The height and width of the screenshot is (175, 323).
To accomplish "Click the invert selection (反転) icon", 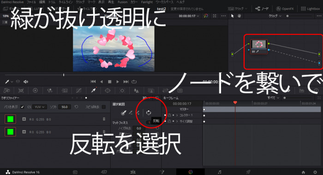I will pos(149,113).
